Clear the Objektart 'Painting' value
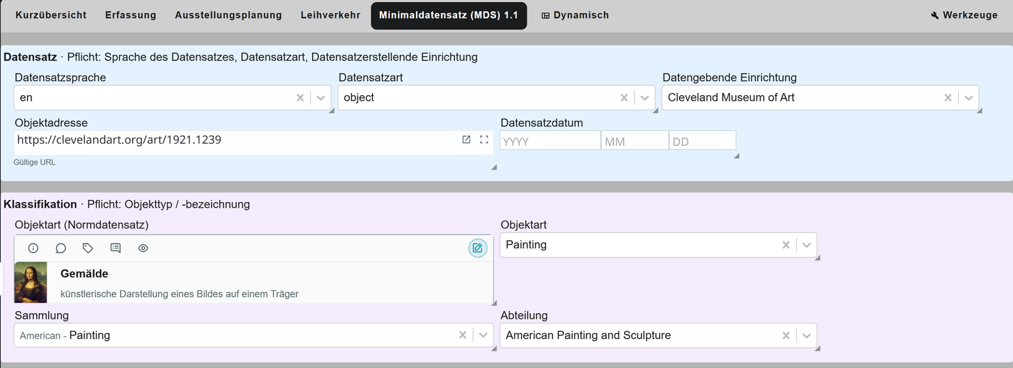Viewport: 1013px width, 368px height. pyautogui.click(x=786, y=245)
